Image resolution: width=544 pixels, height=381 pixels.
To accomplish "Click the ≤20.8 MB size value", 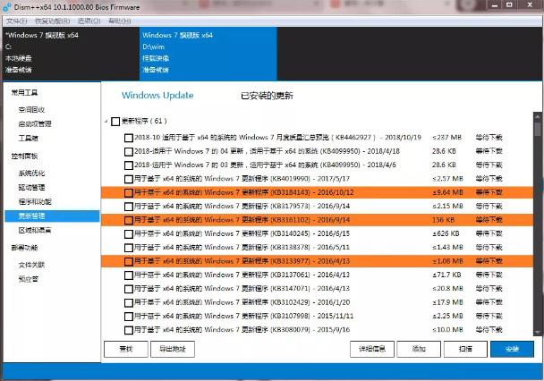I will (447, 289).
